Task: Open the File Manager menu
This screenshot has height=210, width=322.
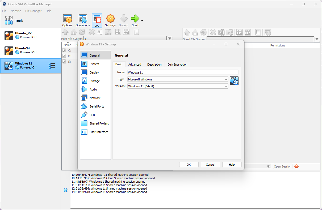Action: [x=33, y=11]
